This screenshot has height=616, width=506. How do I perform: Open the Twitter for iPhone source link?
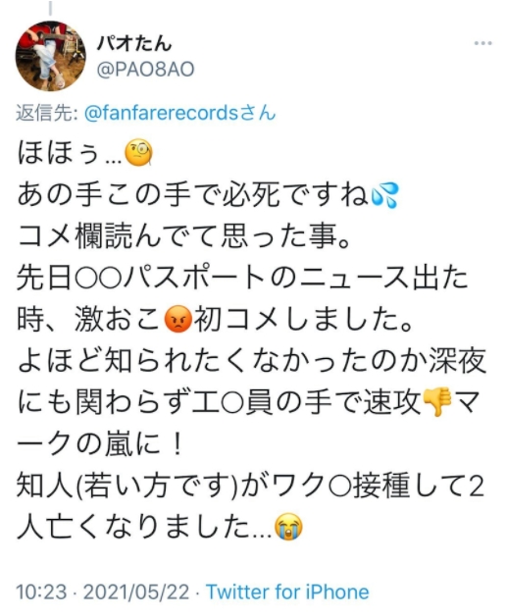click(x=287, y=591)
